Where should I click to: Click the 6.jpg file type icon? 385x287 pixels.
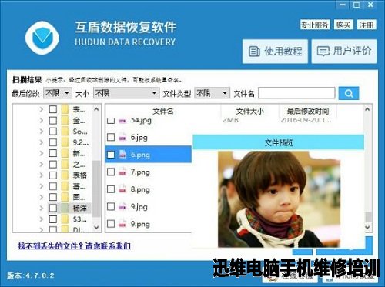tap(122, 137)
